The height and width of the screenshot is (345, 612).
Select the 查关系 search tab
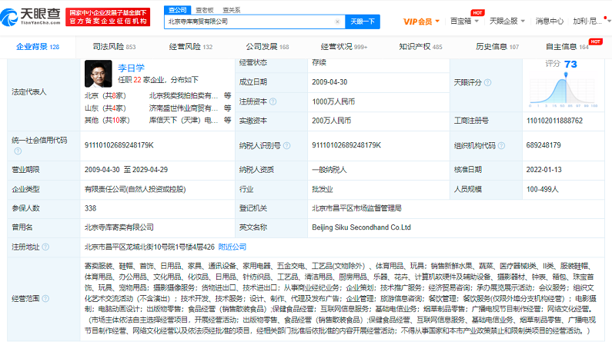coord(231,10)
